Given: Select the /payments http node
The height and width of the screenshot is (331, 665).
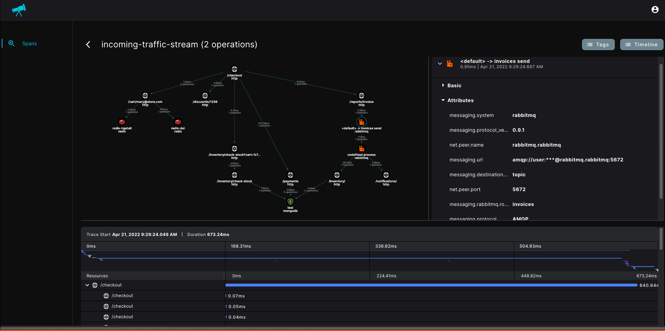Looking at the screenshot, I should pyautogui.click(x=290, y=175).
